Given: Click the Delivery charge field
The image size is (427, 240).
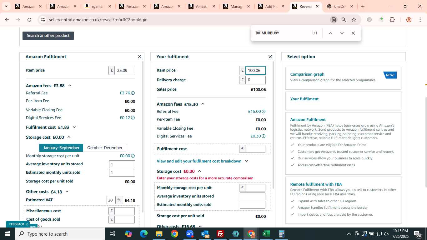Looking at the screenshot, I should [255, 80].
